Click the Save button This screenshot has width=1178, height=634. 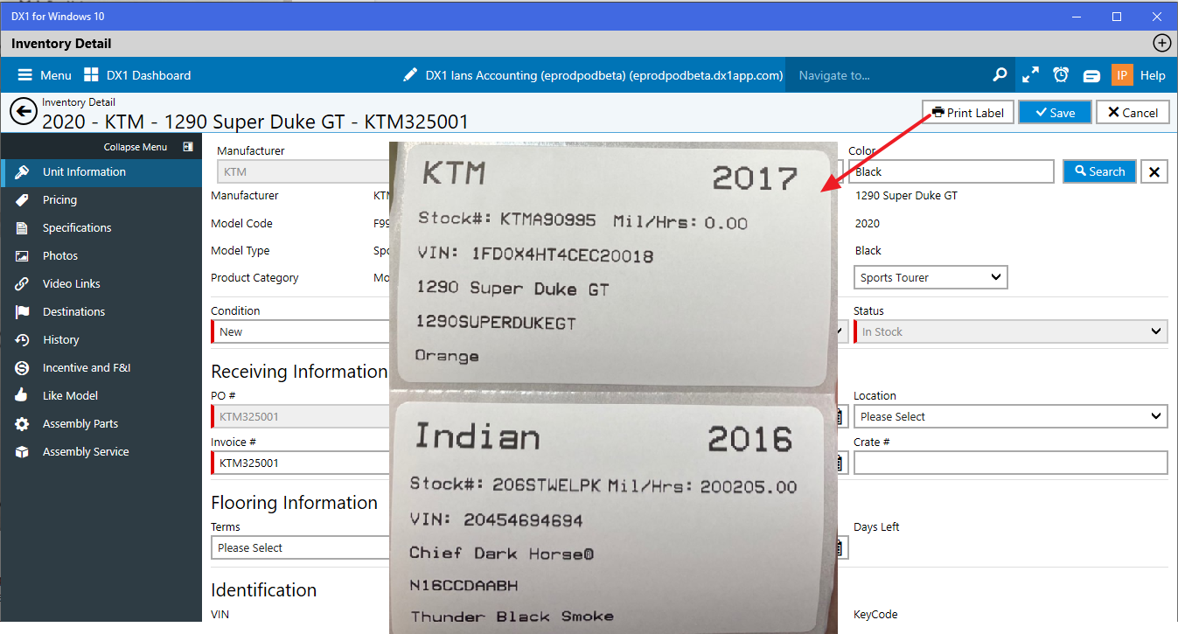(1055, 112)
